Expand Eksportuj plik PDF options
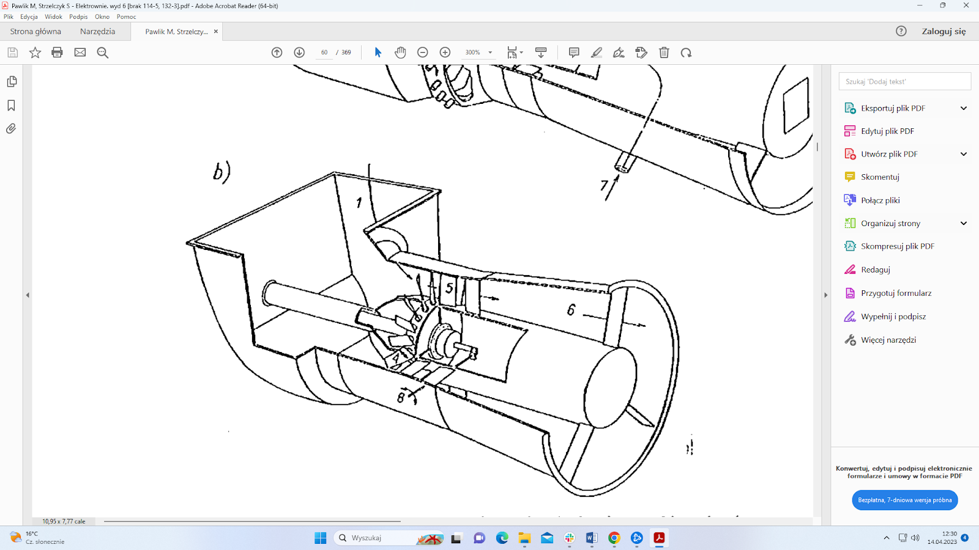 [x=963, y=108]
